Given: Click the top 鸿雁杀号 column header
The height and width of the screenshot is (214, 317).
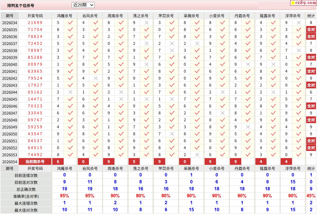Looking at the screenshot, I should click(64, 16).
